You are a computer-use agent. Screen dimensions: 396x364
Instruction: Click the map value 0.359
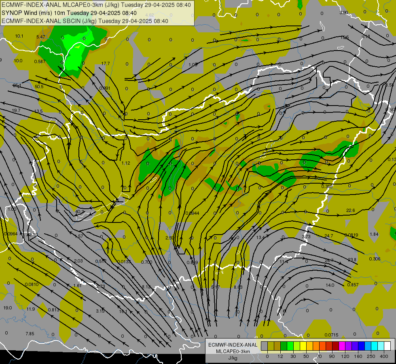coord(327,186)
